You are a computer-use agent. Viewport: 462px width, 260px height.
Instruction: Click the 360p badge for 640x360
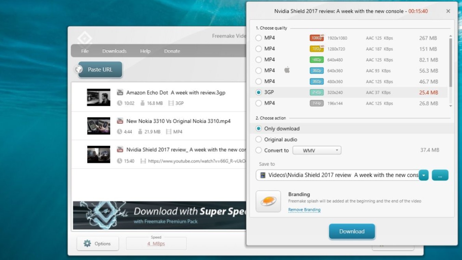point(317,70)
